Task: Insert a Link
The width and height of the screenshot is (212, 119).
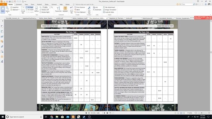Action: point(95,7)
